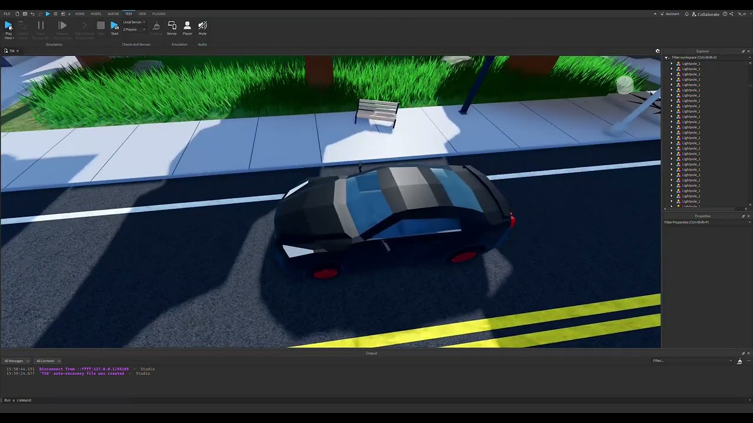Expand the first Lightpole_1 tree item
The height and width of the screenshot is (423, 753).
[x=672, y=63]
